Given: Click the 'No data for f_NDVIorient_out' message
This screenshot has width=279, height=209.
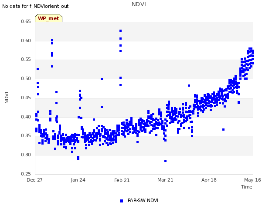Looking at the screenshot, I should (x=35, y=6).
